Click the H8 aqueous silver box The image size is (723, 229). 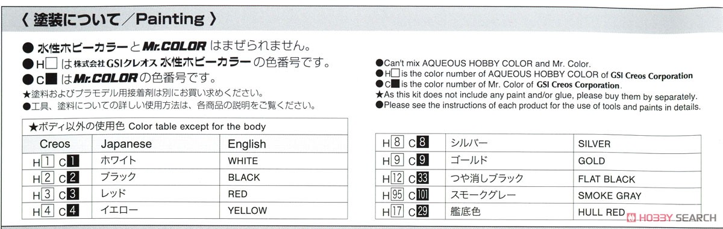coord(396,143)
